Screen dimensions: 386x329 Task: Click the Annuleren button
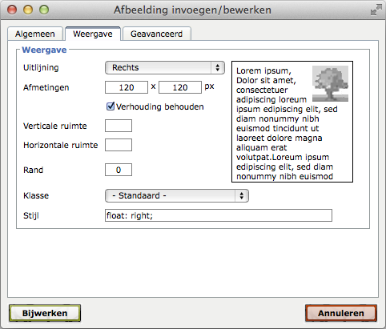341,313
